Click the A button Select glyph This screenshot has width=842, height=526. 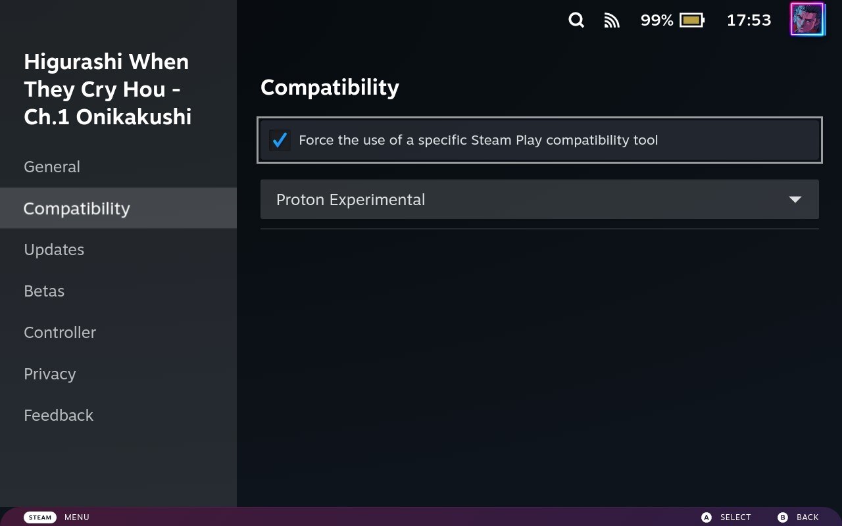point(706,517)
